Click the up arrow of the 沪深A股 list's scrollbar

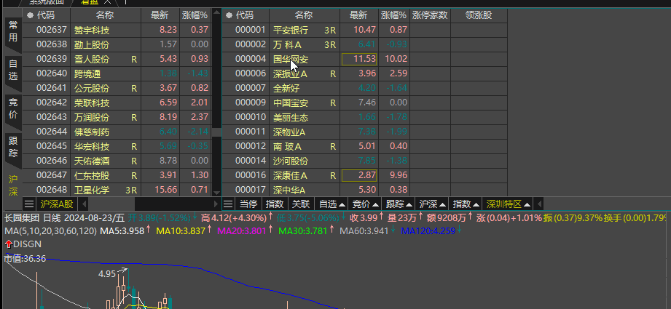point(216,14)
